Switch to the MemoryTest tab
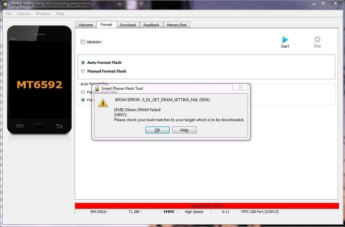The image size is (345, 227). tap(177, 25)
